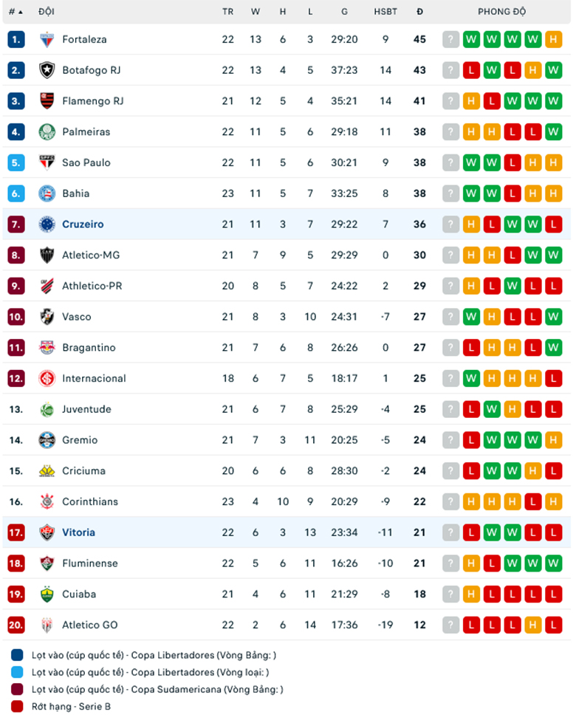Click the rank 20 position badge
The width and height of the screenshot is (576, 720).
point(16,625)
